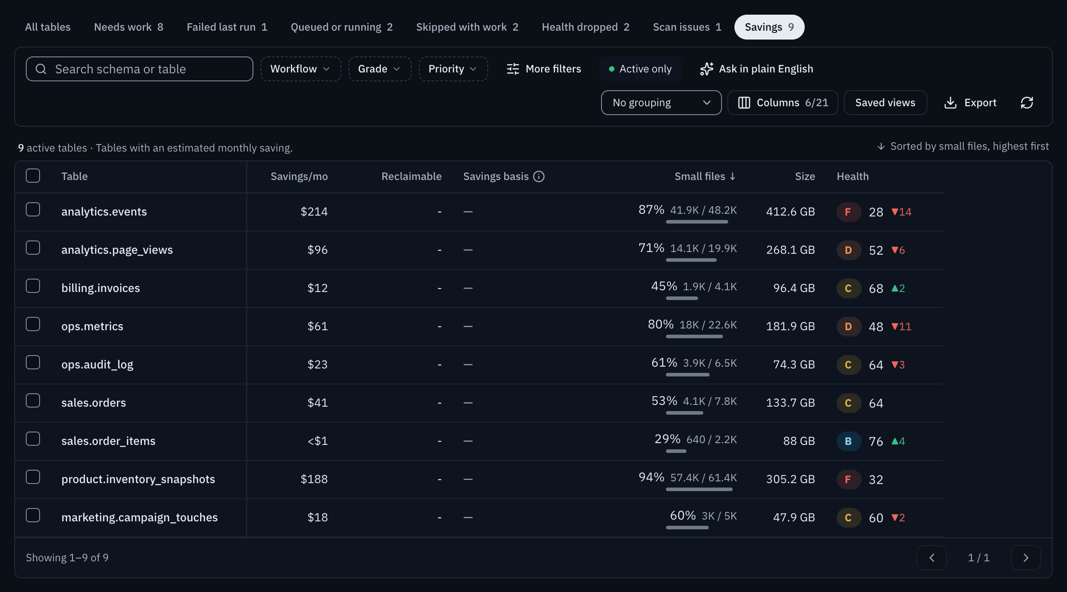Click the 87% small files bar for analytics.events
Screen dimensions: 1067x592
(697, 222)
